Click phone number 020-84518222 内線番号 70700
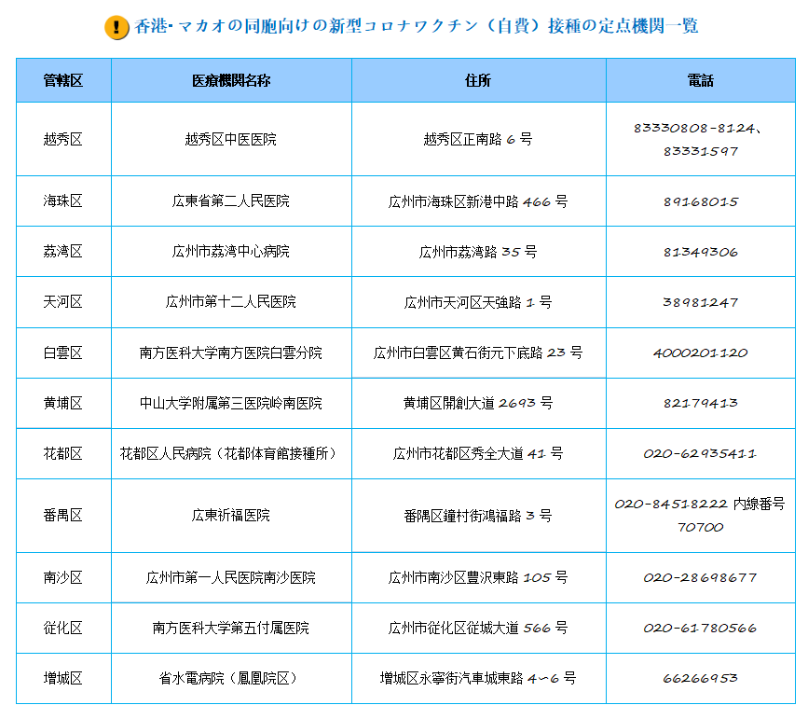Image resolution: width=808 pixels, height=719 pixels. point(700,516)
